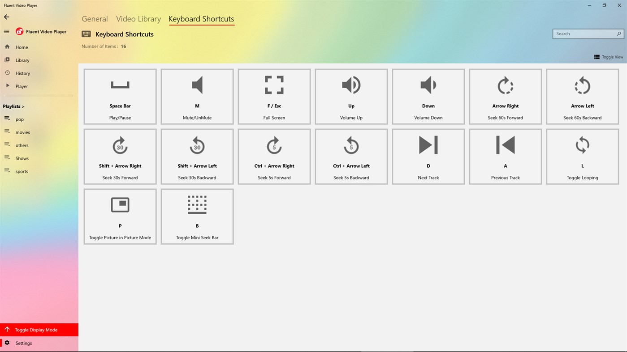Activate Toggle Display Mode
Viewport: 627px width, 352px height.
tap(36, 330)
